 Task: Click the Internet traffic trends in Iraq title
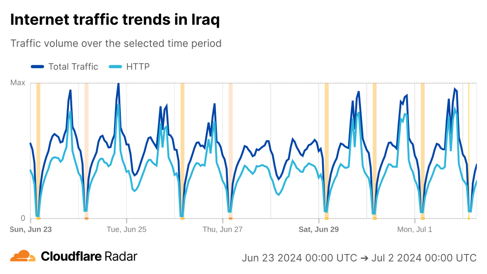(115, 20)
